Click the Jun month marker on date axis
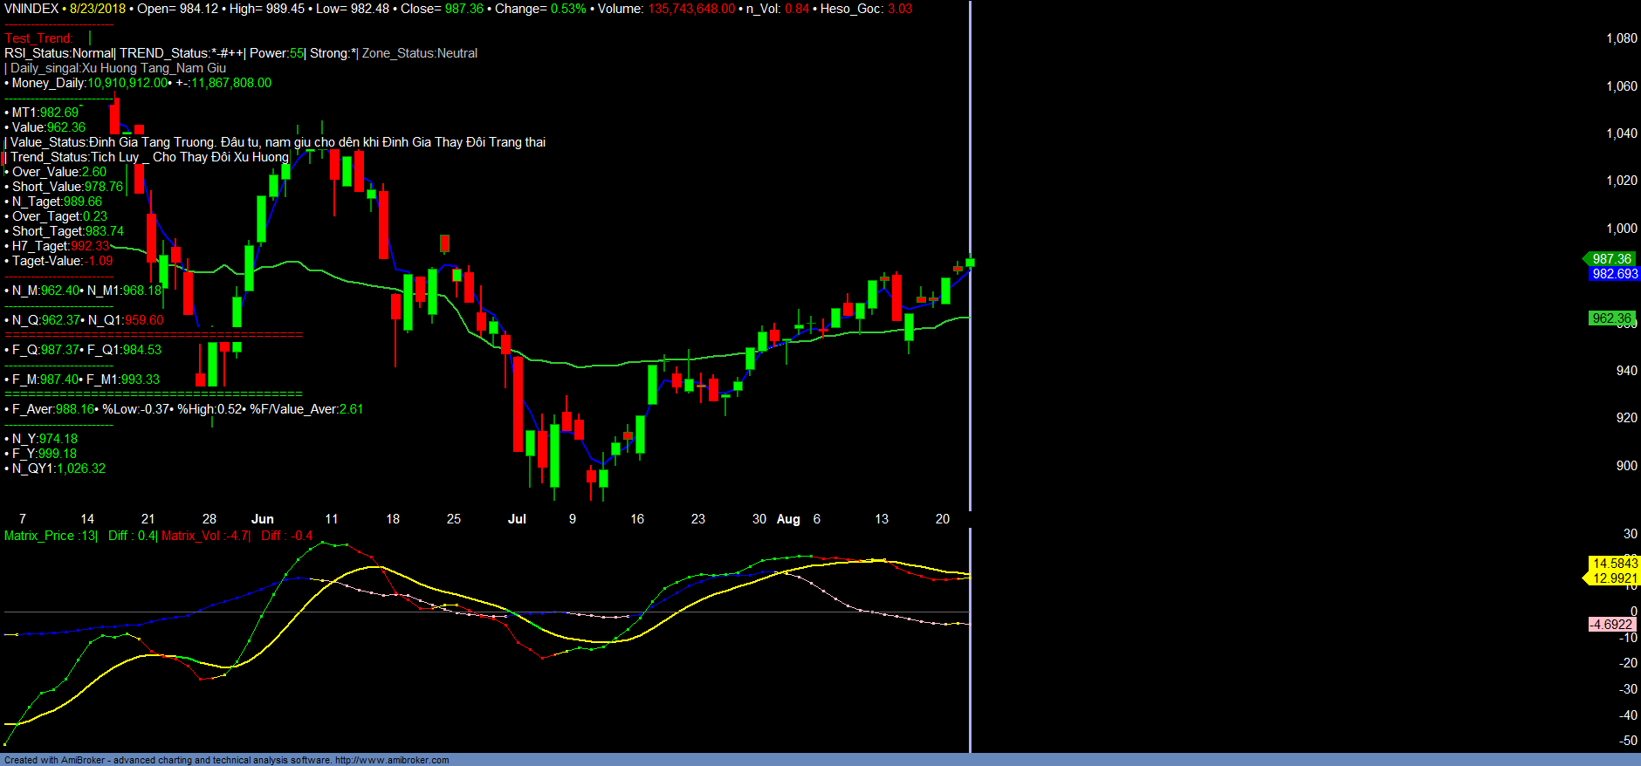This screenshot has height=766, width=1641. pyautogui.click(x=262, y=519)
